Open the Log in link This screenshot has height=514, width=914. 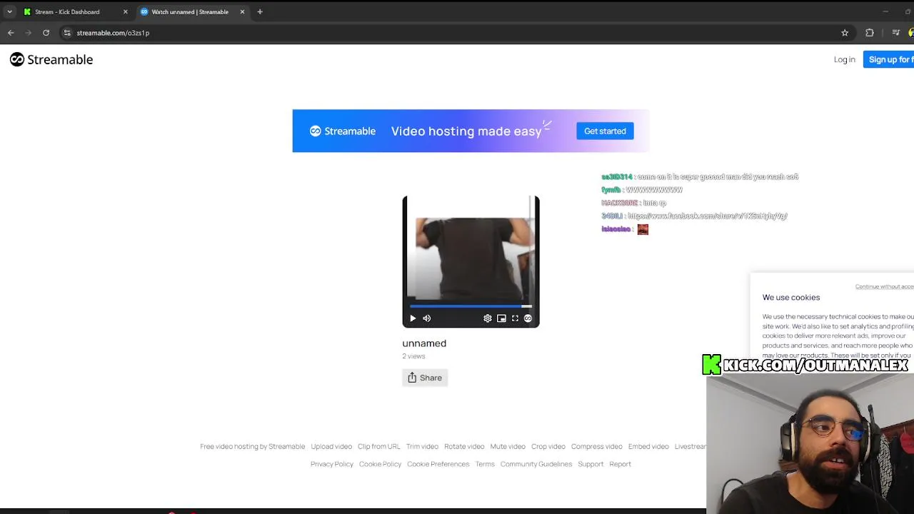tap(844, 59)
